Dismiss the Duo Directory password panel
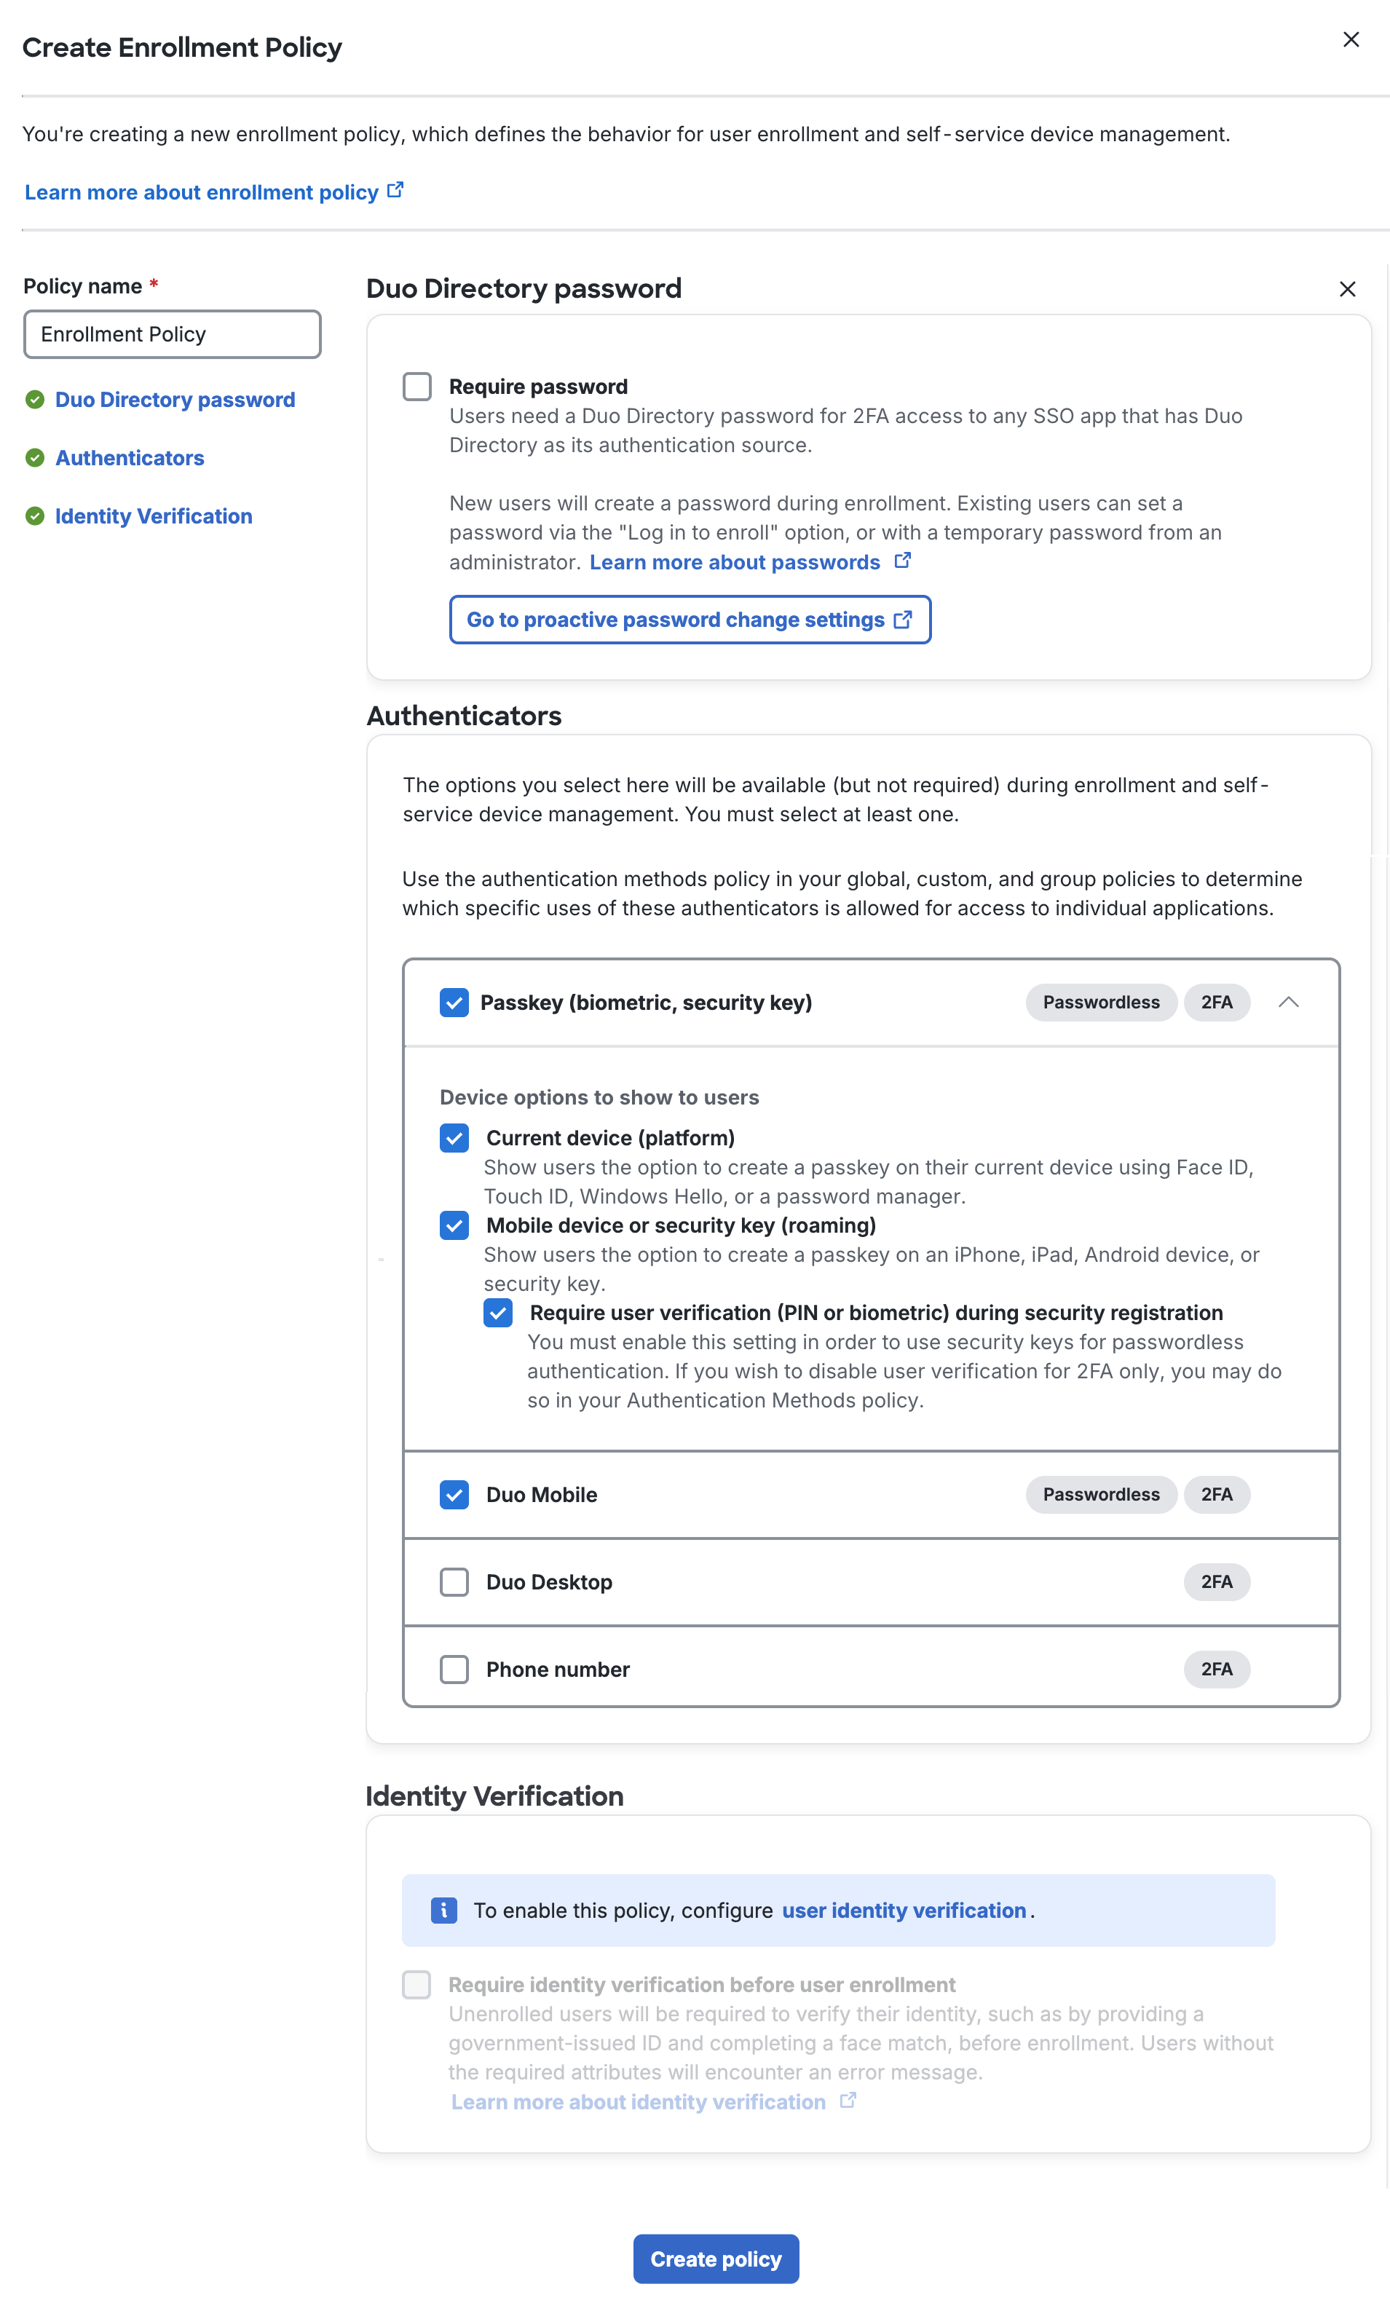 [x=1347, y=289]
